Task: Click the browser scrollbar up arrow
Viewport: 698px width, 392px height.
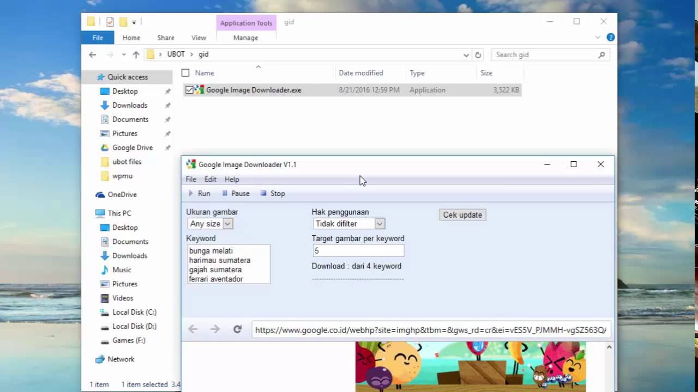Action: pos(609,347)
